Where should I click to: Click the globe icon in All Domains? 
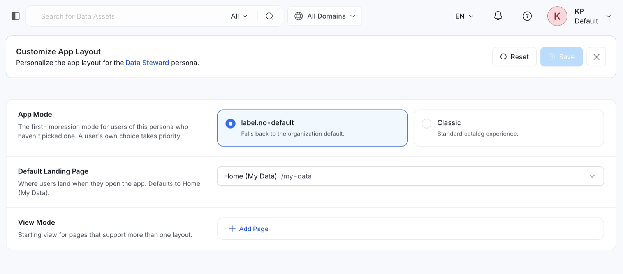click(299, 16)
